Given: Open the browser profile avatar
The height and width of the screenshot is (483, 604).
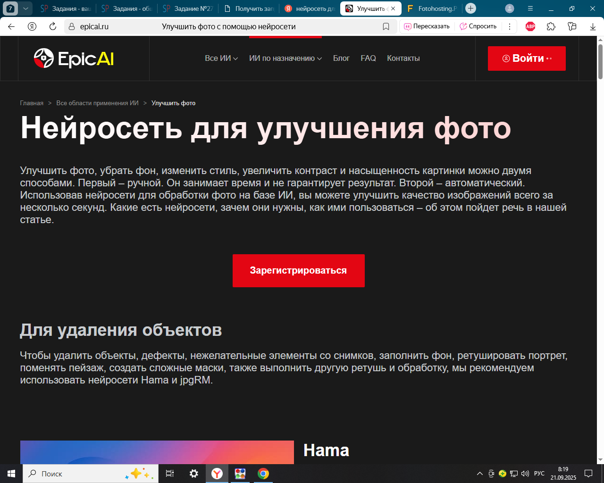Looking at the screenshot, I should click(x=510, y=8).
